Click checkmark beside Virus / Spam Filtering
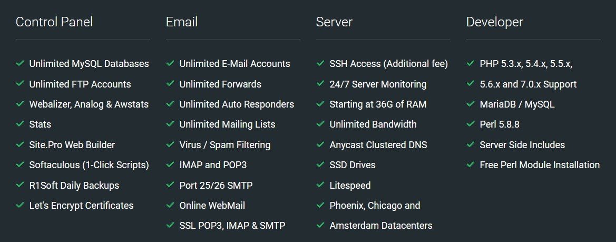The width and height of the screenshot is (616, 242). click(170, 144)
